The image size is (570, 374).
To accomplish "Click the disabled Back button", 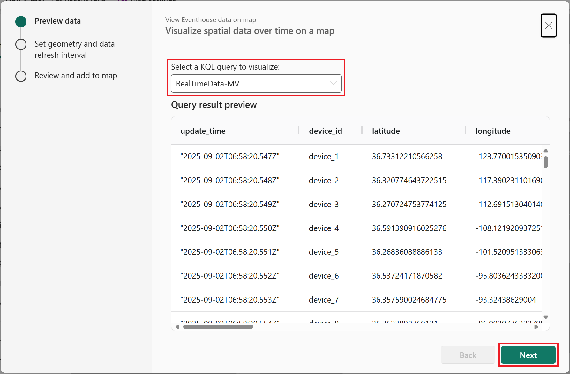I will (468, 355).
